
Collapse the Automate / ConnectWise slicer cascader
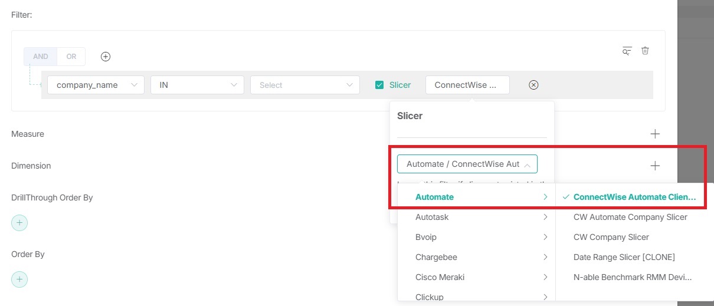(467, 164)
